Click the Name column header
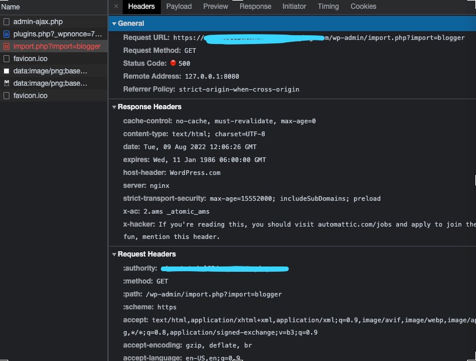The height and width of the screenshot is (361, 476). coord(11,7)
